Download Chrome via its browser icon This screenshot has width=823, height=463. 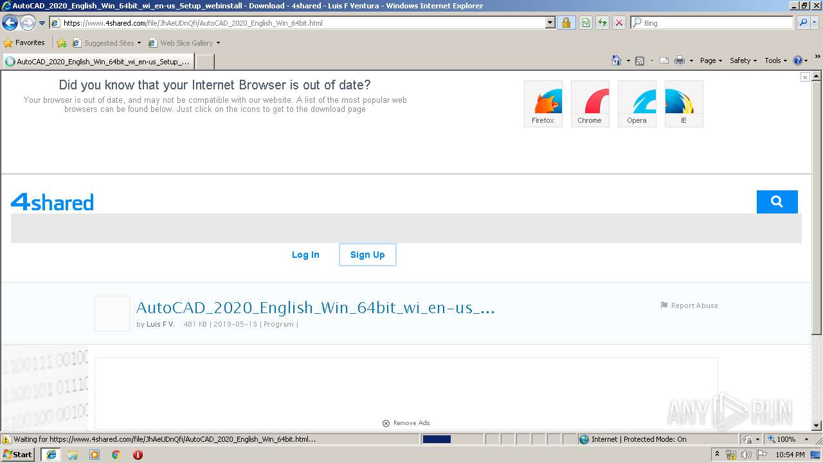point(590,104)
